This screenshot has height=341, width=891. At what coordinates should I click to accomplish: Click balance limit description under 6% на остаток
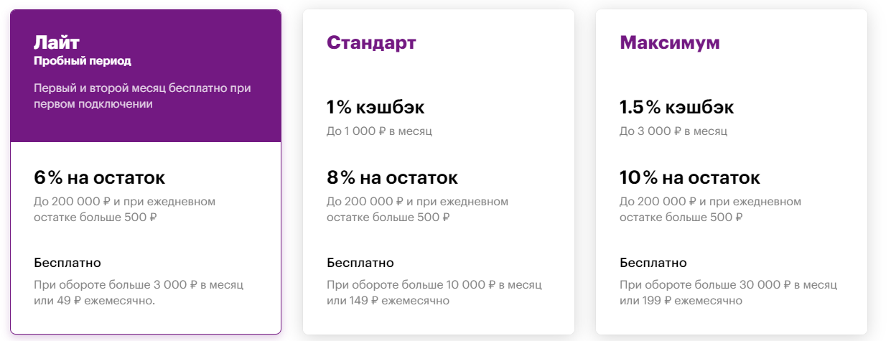(x=124, y=208)
